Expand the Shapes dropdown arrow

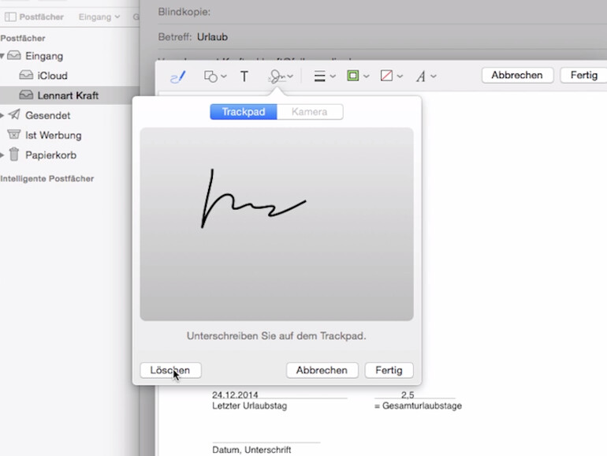pos(224,77)
